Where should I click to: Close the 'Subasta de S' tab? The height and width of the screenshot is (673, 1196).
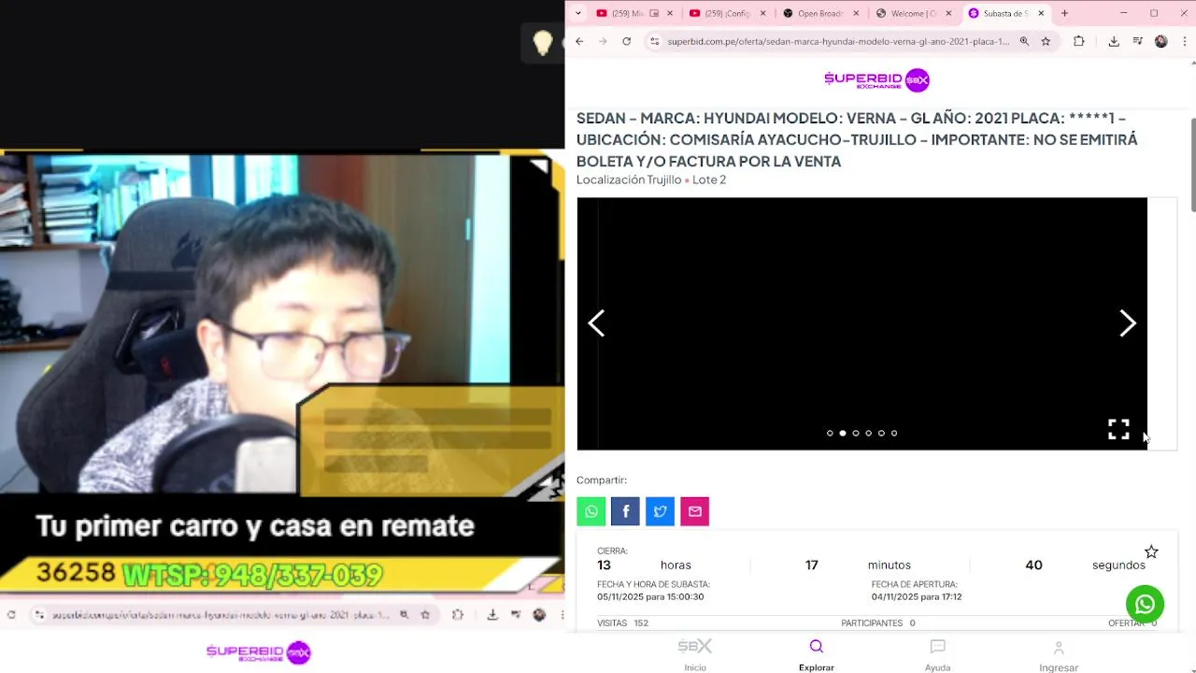coord(1041,13)
